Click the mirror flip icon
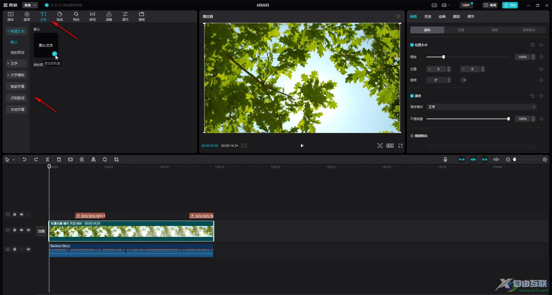The width and height of the screenshot is (552, 295). 93,159
